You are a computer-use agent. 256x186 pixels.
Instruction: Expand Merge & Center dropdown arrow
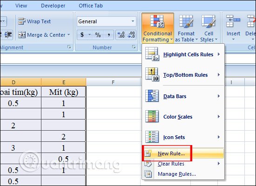(68, 35)
